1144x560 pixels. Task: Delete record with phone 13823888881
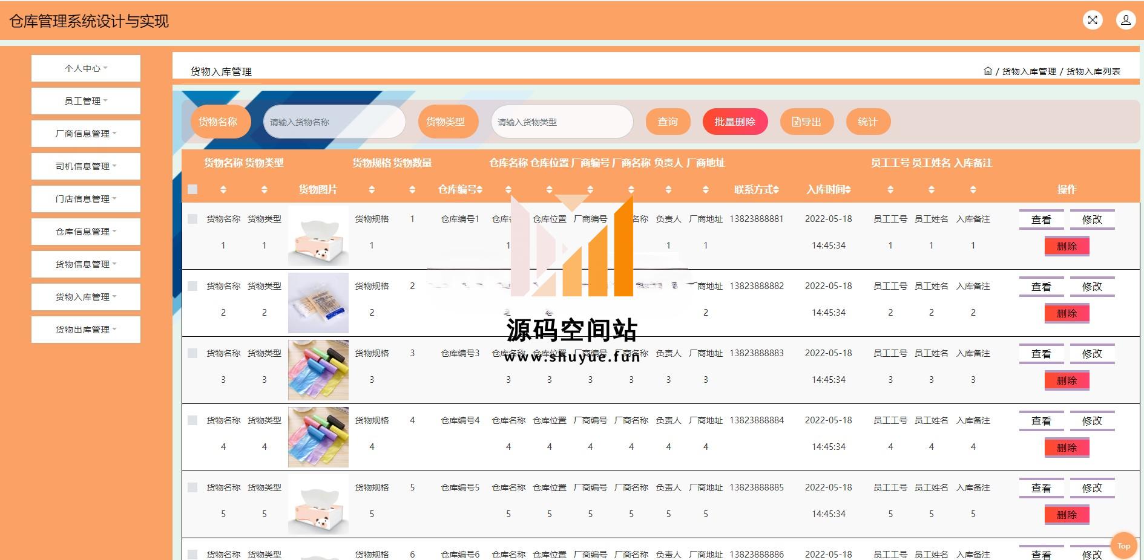(1067, 246)
